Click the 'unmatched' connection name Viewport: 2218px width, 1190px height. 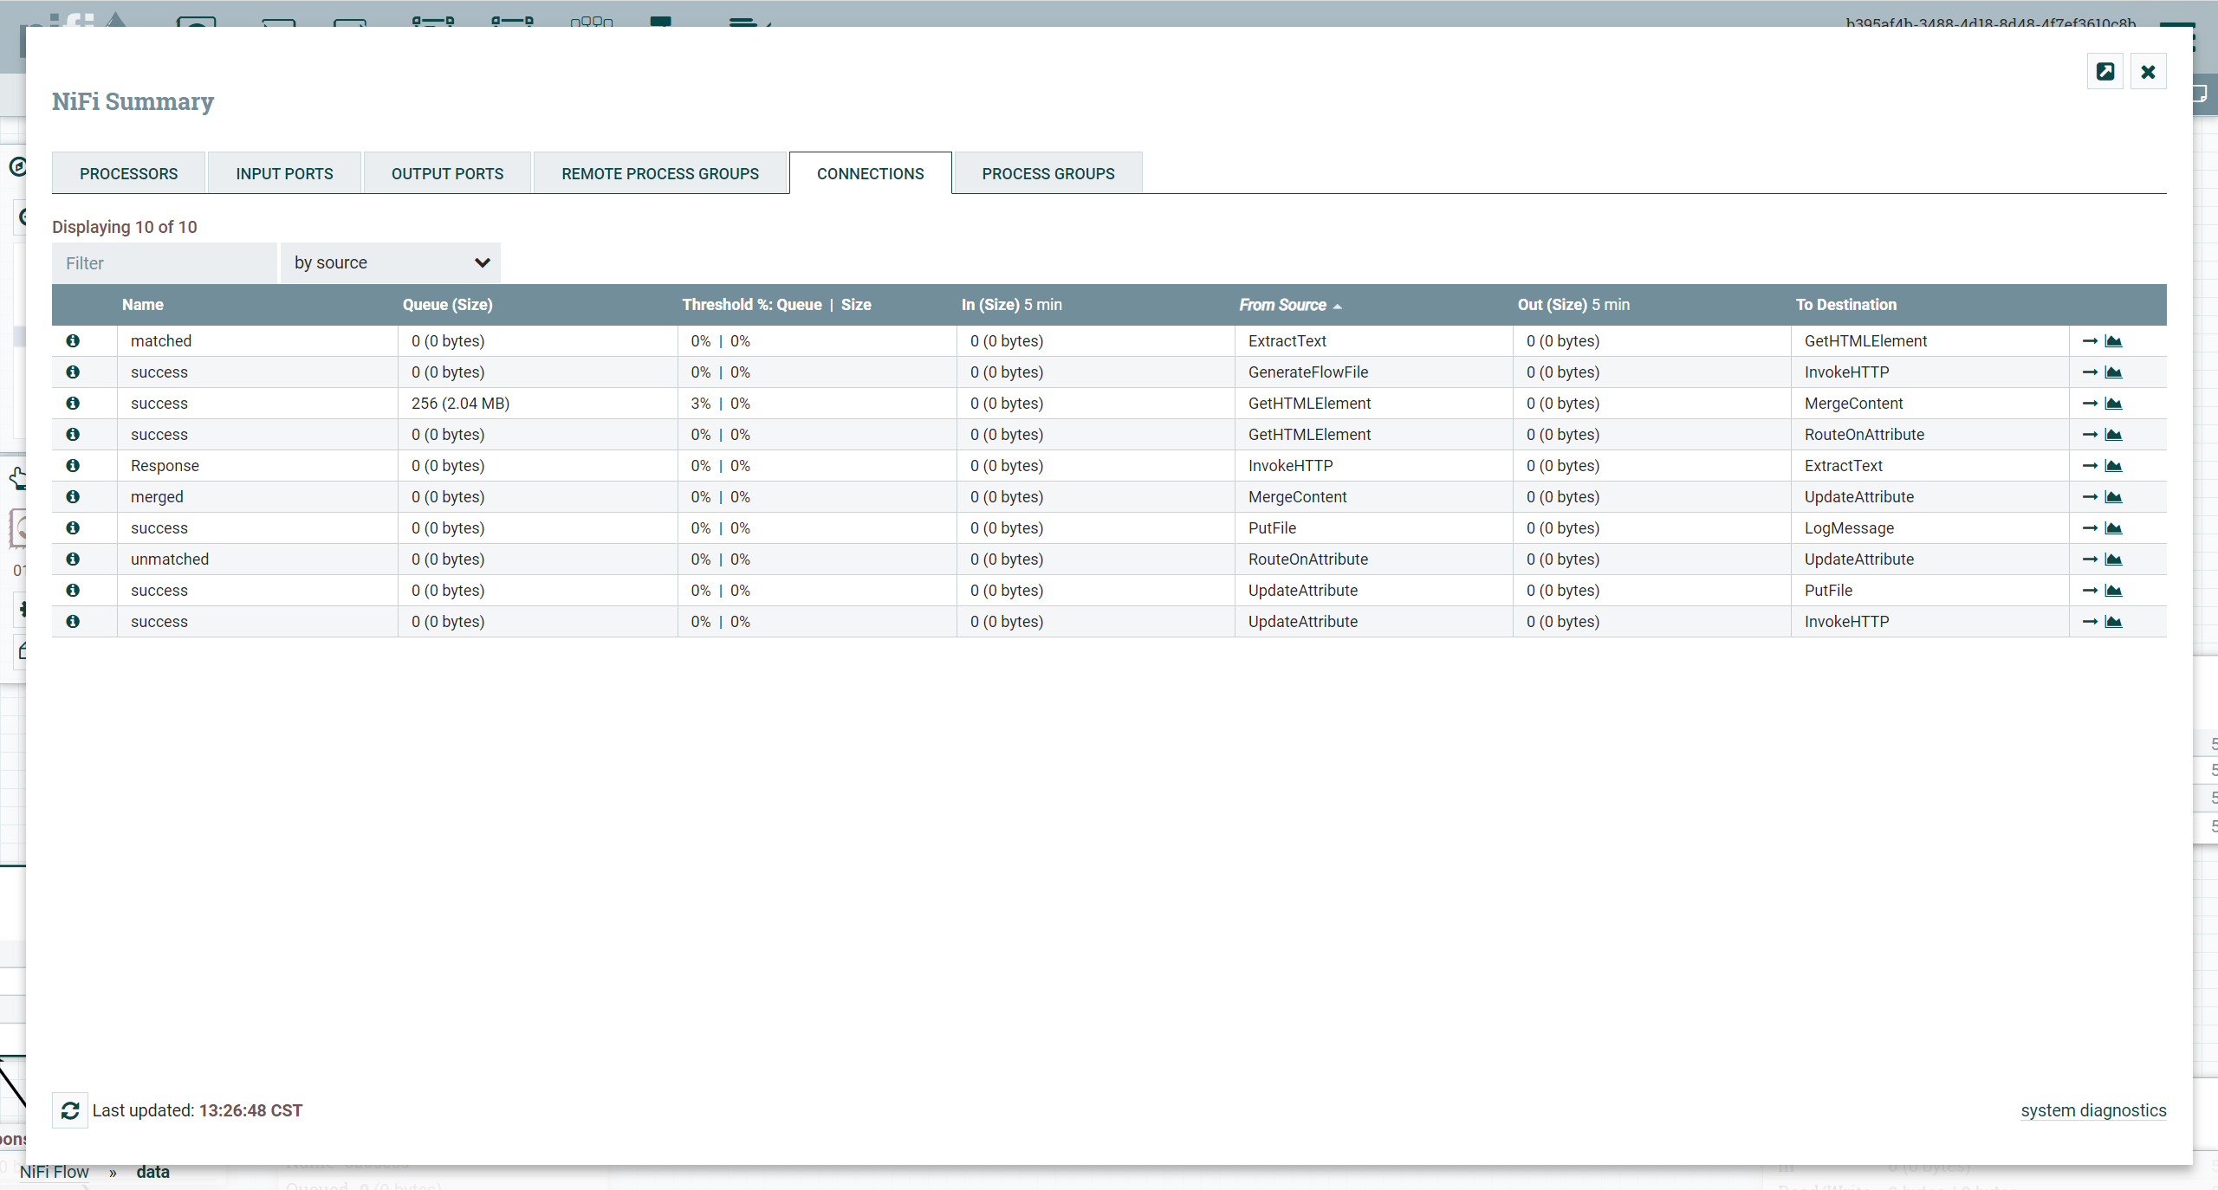pyautogui.click(x=170, y=559)
